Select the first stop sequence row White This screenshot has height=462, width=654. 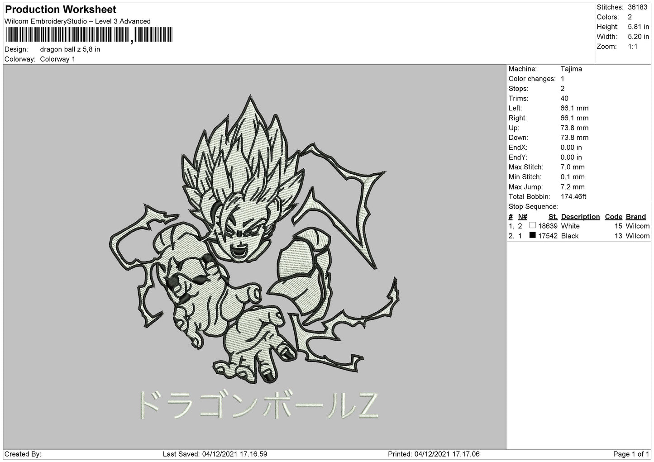(x=578, y=226)
